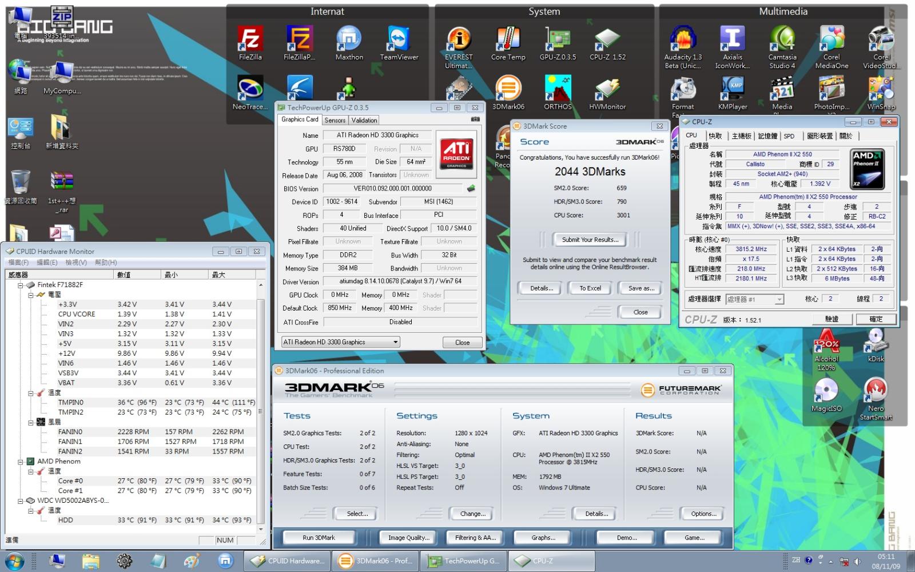Open GPU-Z graphics card selector dropdown

point(340,342)
